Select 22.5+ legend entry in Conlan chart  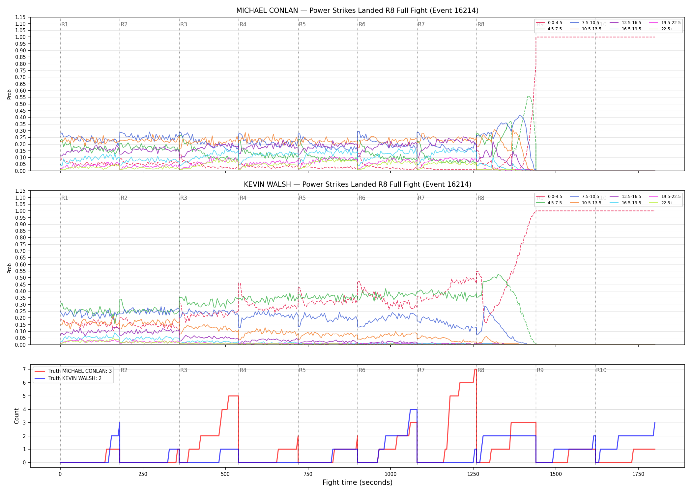[662, 29]
